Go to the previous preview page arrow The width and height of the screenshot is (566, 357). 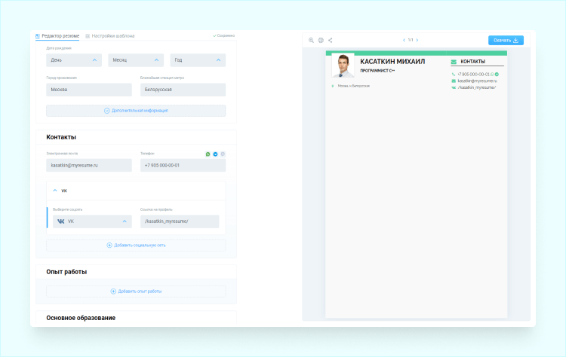click(404, 40)
